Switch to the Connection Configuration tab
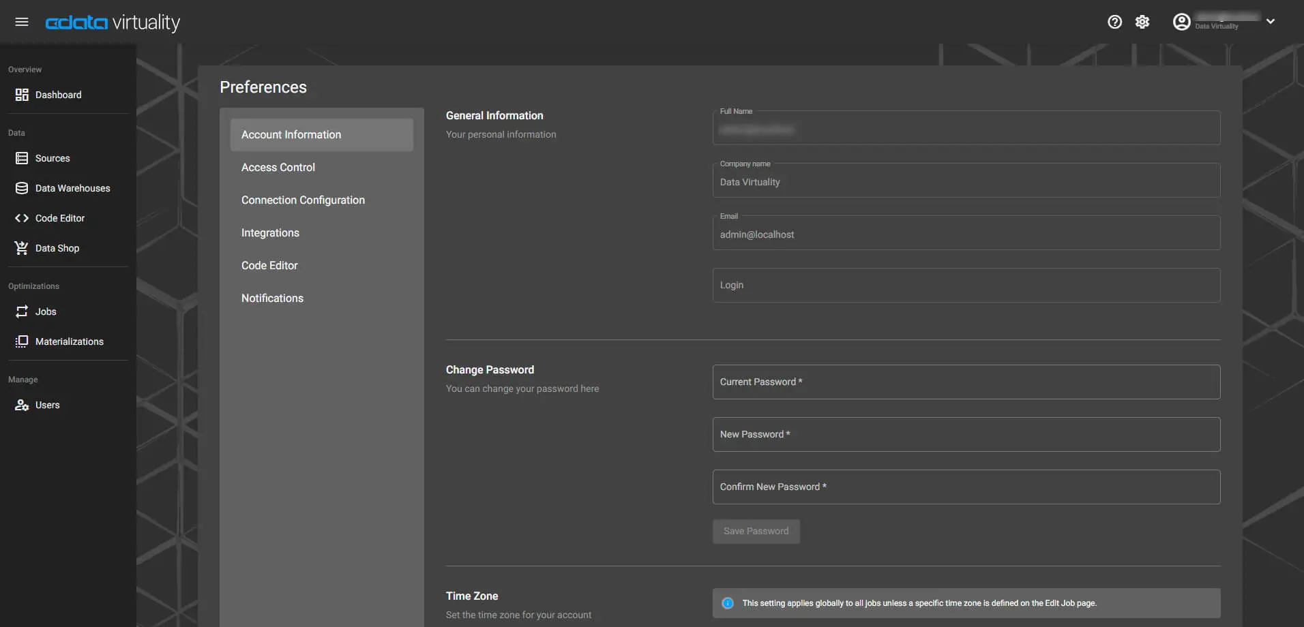Image resolution: width=1304 pixels, height=627 pixels. click(303, 200)
